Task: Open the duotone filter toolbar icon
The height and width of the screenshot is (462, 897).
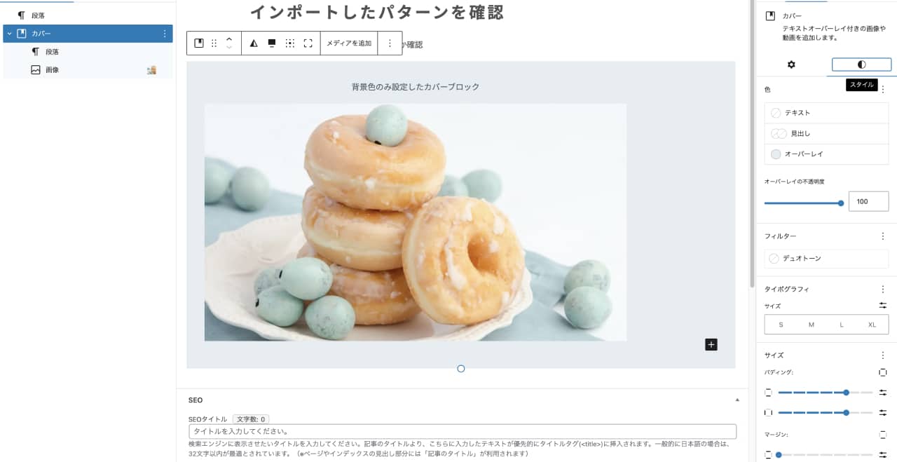Action: coord(254,43)
